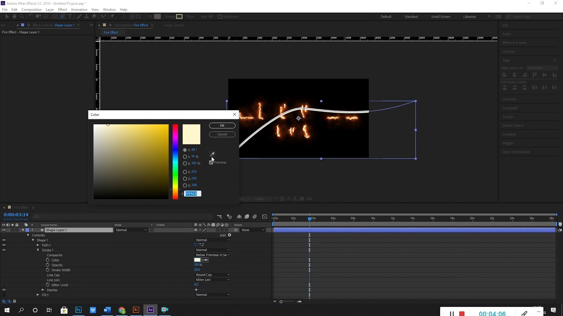Click the current time display 0:00:03:14

coord(16,215)
